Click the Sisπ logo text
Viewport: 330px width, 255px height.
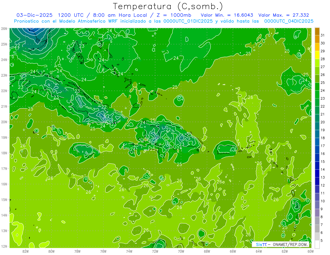click(x=261, y=244)
